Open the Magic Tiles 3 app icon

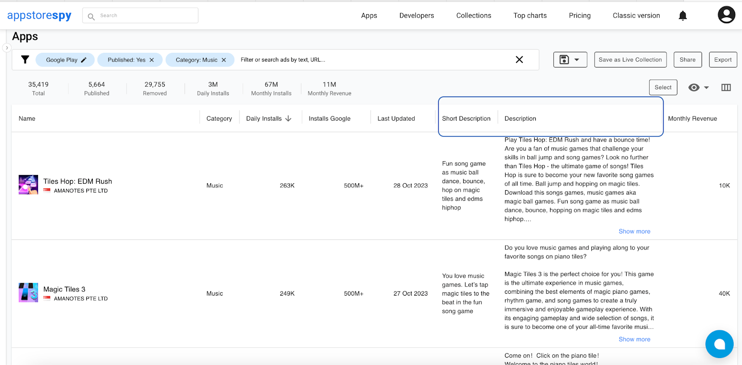click(x=28, y=292)
